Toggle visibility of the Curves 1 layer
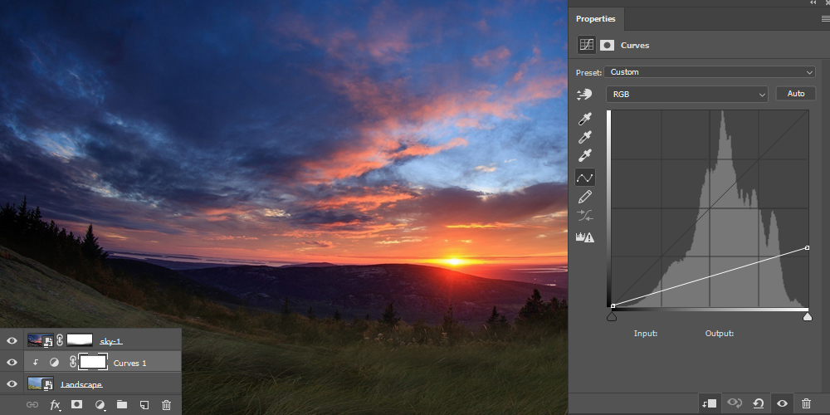Screen dimensions: 830x415 [x=12, y=363]
